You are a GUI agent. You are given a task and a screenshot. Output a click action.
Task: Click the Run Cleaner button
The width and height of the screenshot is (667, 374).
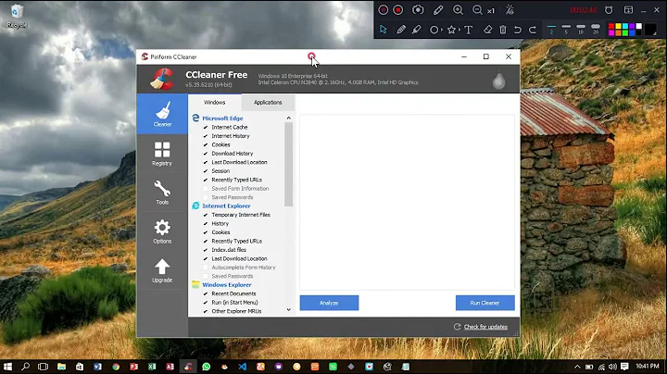tap(485, 303)
